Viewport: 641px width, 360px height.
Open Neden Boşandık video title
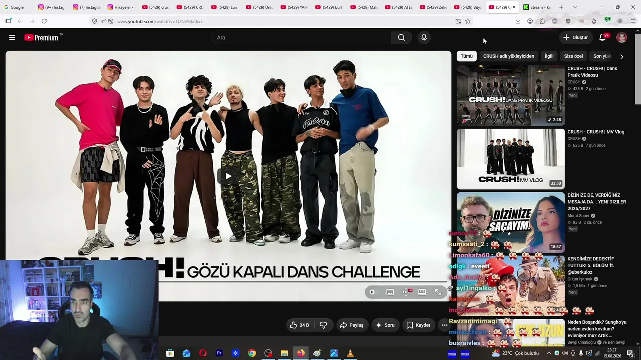(x=597, y=329)
